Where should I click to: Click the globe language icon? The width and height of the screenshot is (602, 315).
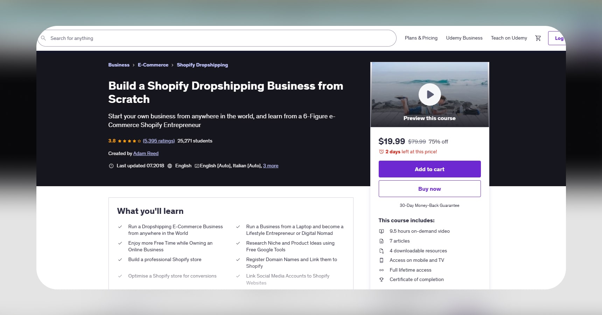click(170, 166)
